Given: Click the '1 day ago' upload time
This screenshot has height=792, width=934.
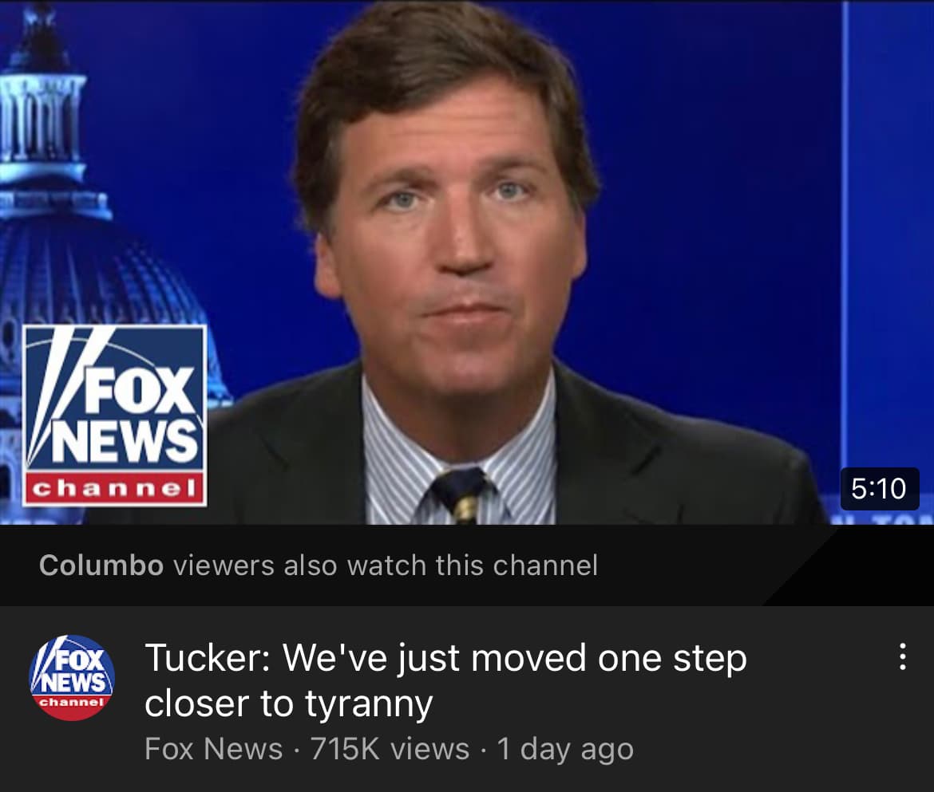Looking at the screenshot, I should tap(564, 750).
